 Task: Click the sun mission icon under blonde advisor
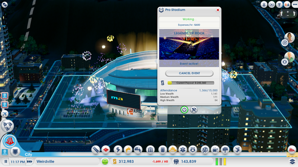pos(284,62)
